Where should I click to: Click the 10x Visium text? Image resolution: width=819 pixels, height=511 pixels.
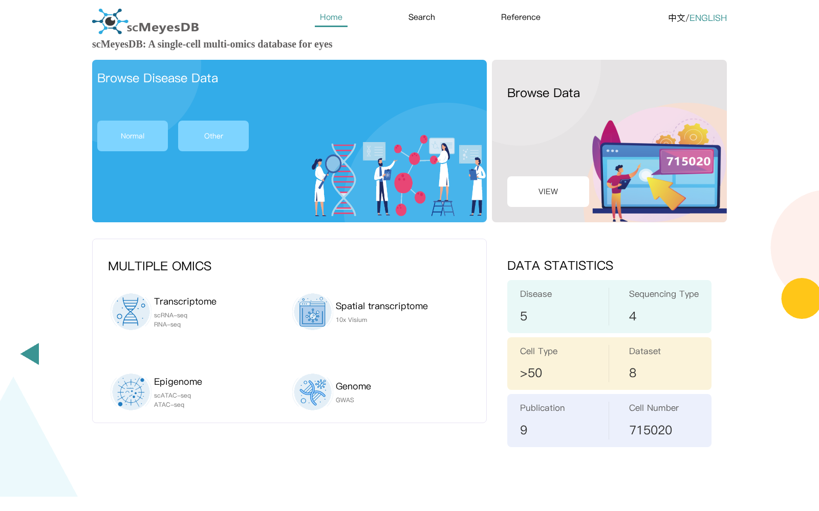(352, 320)
